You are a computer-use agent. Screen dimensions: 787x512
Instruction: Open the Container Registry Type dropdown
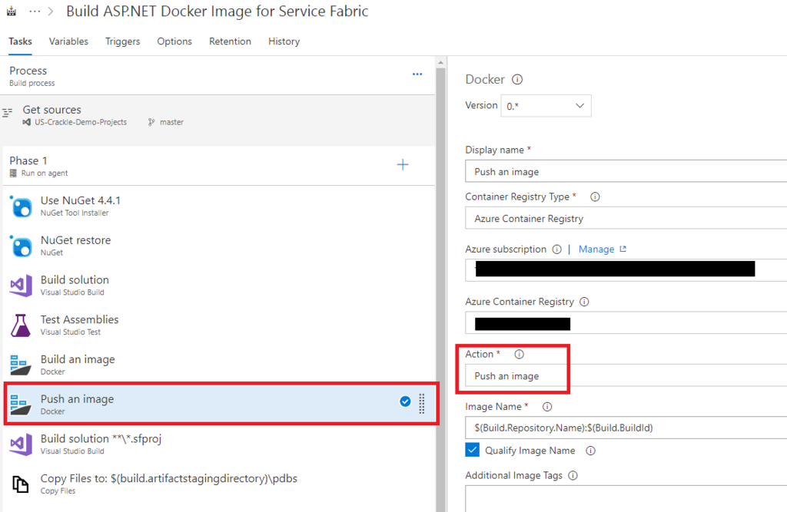626,219
